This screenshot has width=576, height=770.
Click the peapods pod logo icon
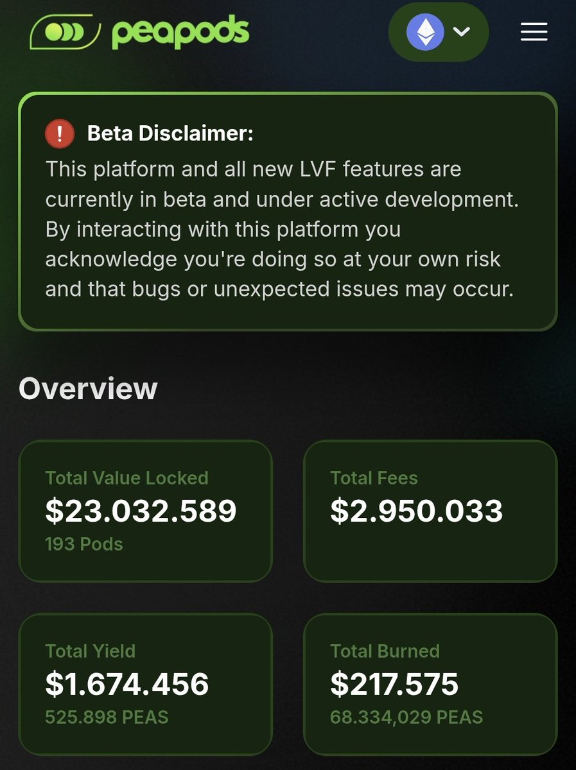(65, 31)
